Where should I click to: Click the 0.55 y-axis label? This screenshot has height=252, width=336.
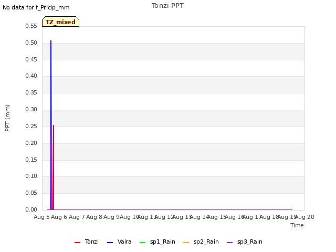[31, 26]
